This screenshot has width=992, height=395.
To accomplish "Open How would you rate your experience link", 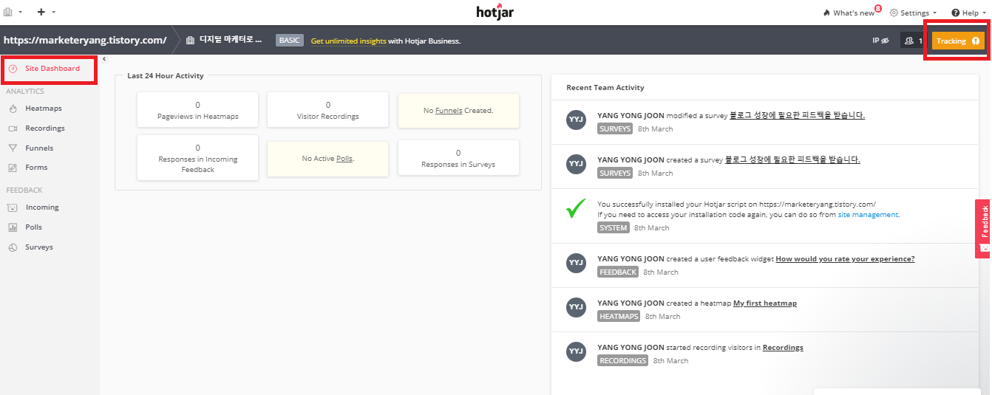I will (845, 259).
